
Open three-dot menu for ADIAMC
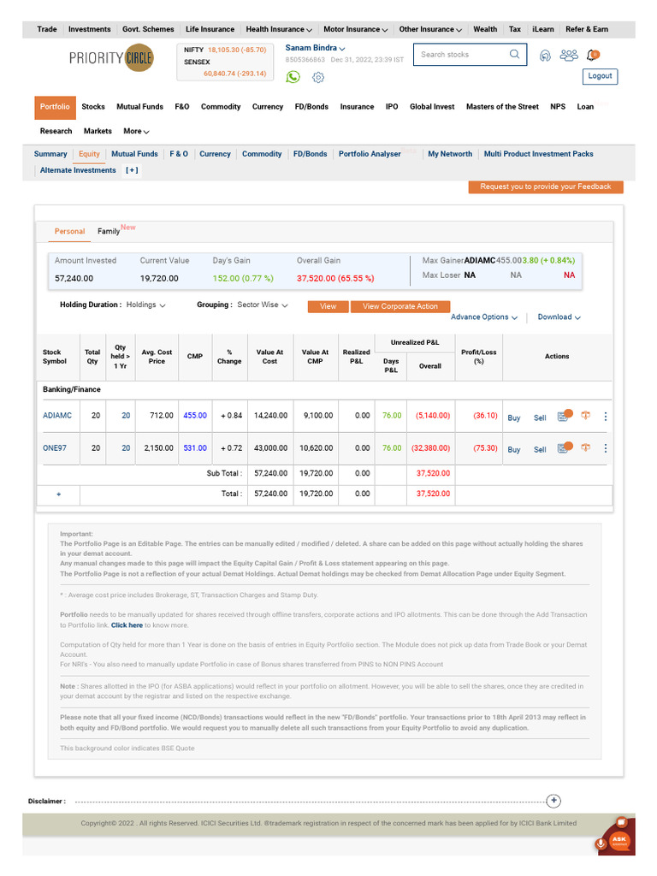606,417
